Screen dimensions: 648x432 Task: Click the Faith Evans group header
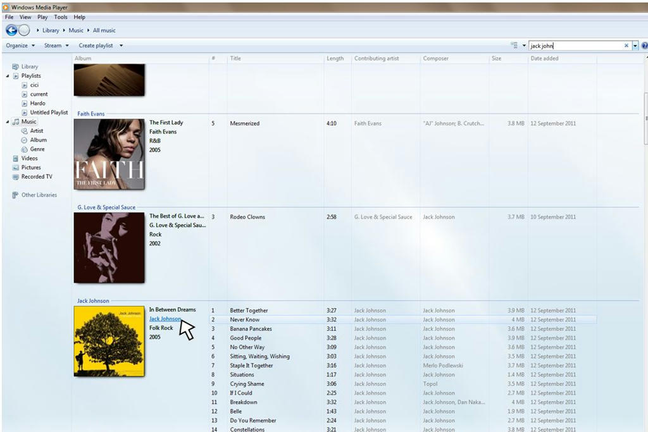click(x=91, y=114)
